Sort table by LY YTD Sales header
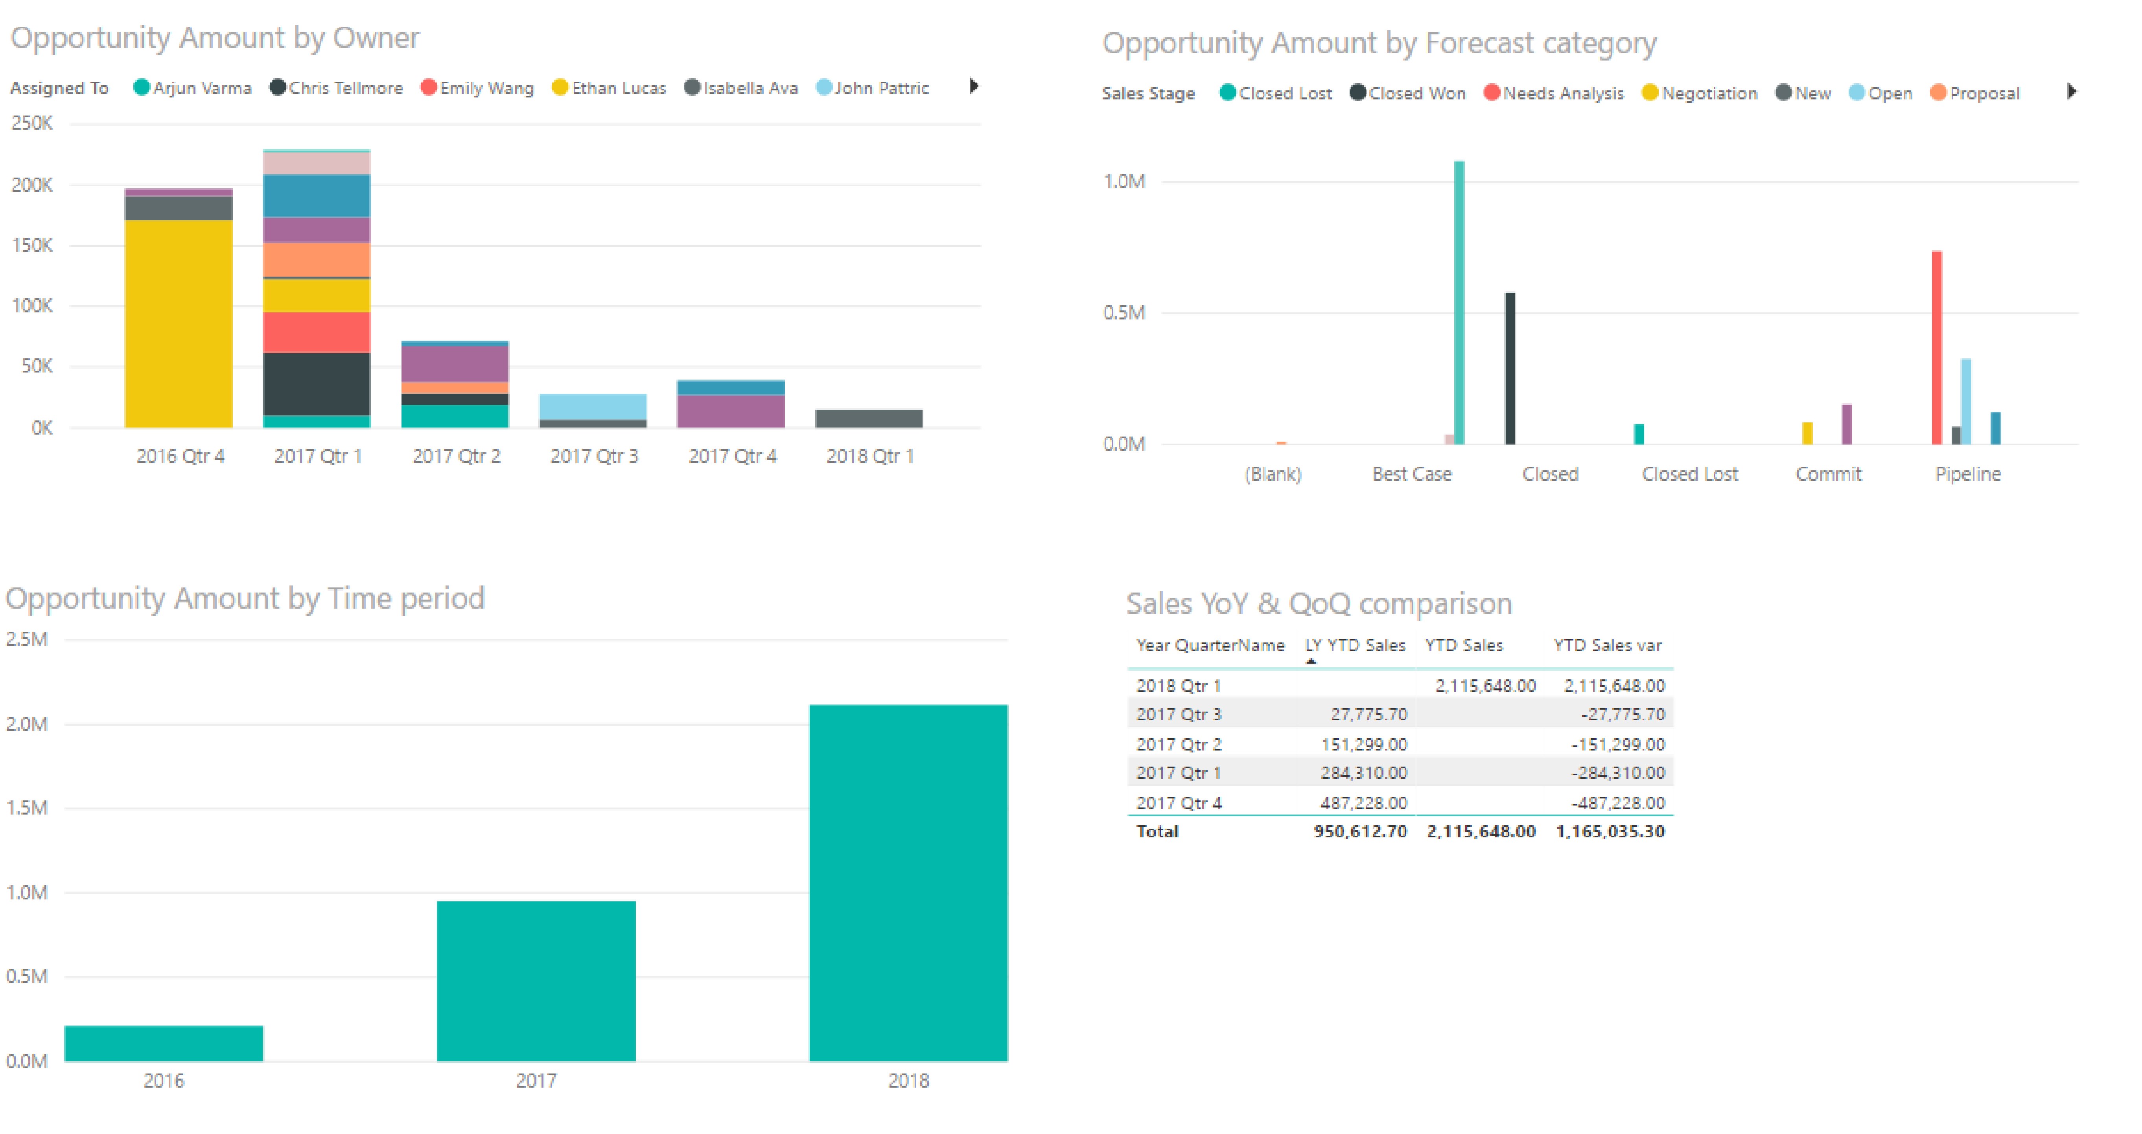Image resolution: width=2142 pixels, height=1134 pixels. [x=1355, y=645]
